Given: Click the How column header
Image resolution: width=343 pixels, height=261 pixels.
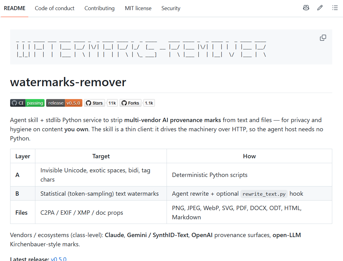Looking at the screenshot, I should 249,156.
